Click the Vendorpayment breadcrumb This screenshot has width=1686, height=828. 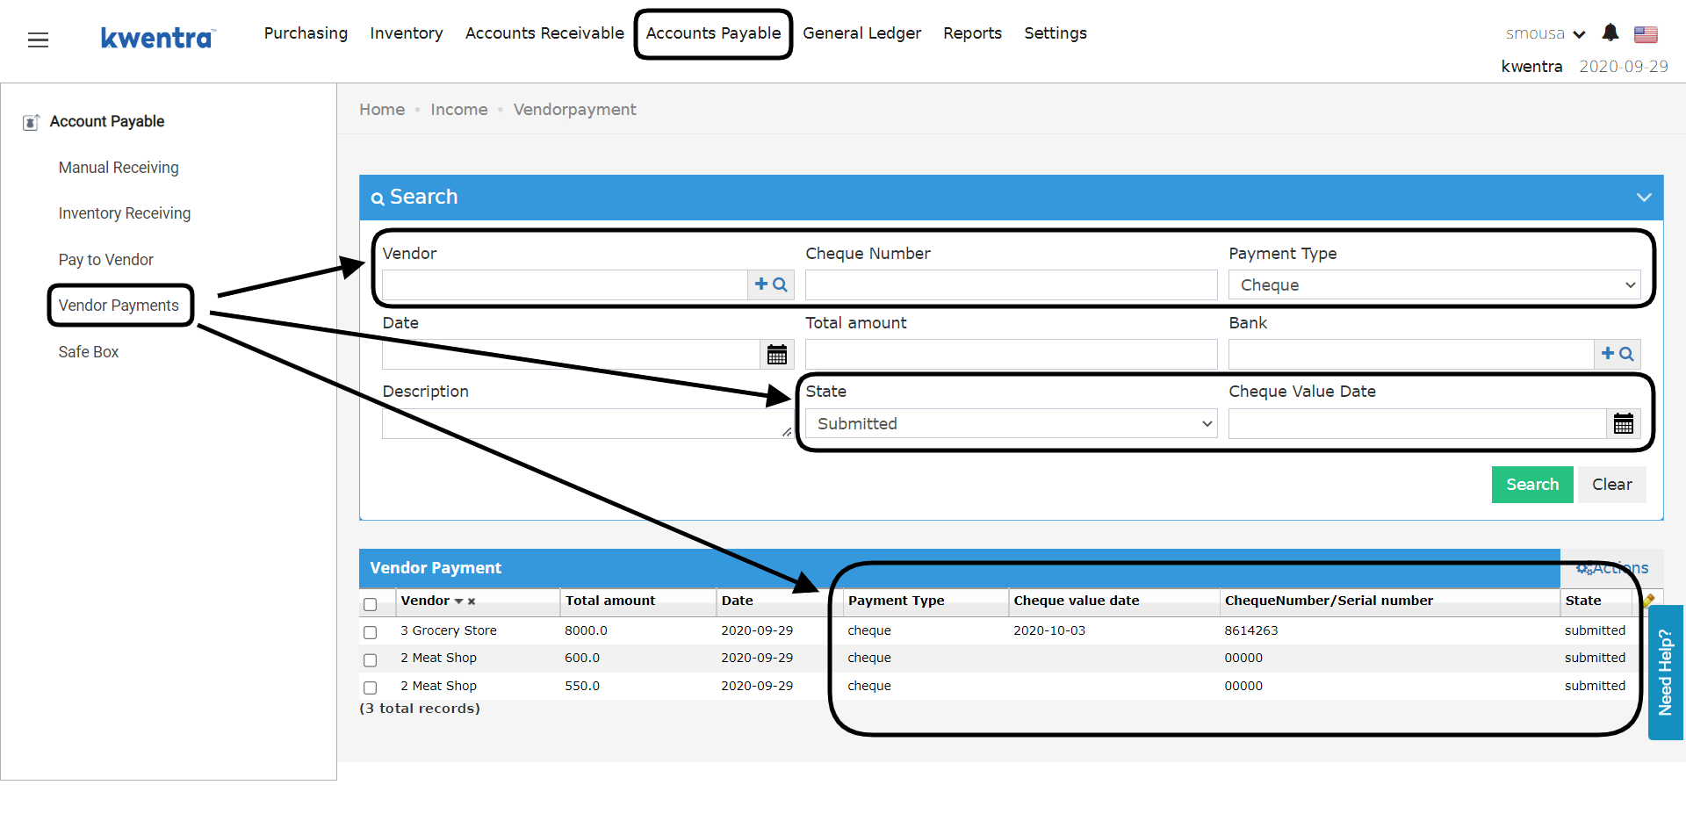(574, 110)
